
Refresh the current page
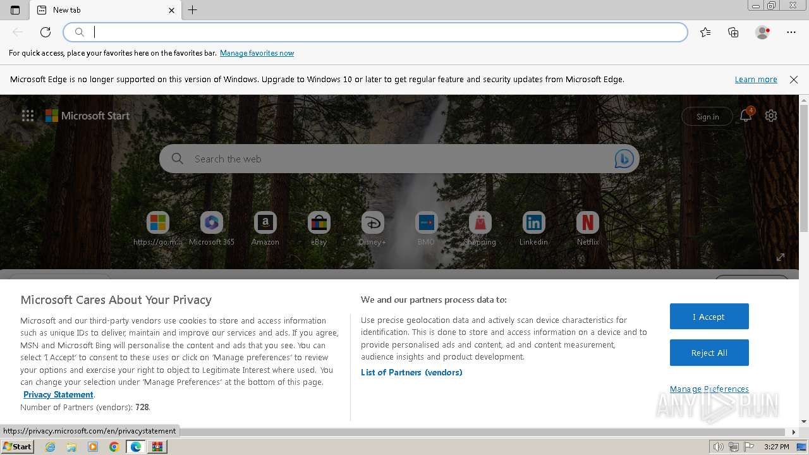point(46,32)
